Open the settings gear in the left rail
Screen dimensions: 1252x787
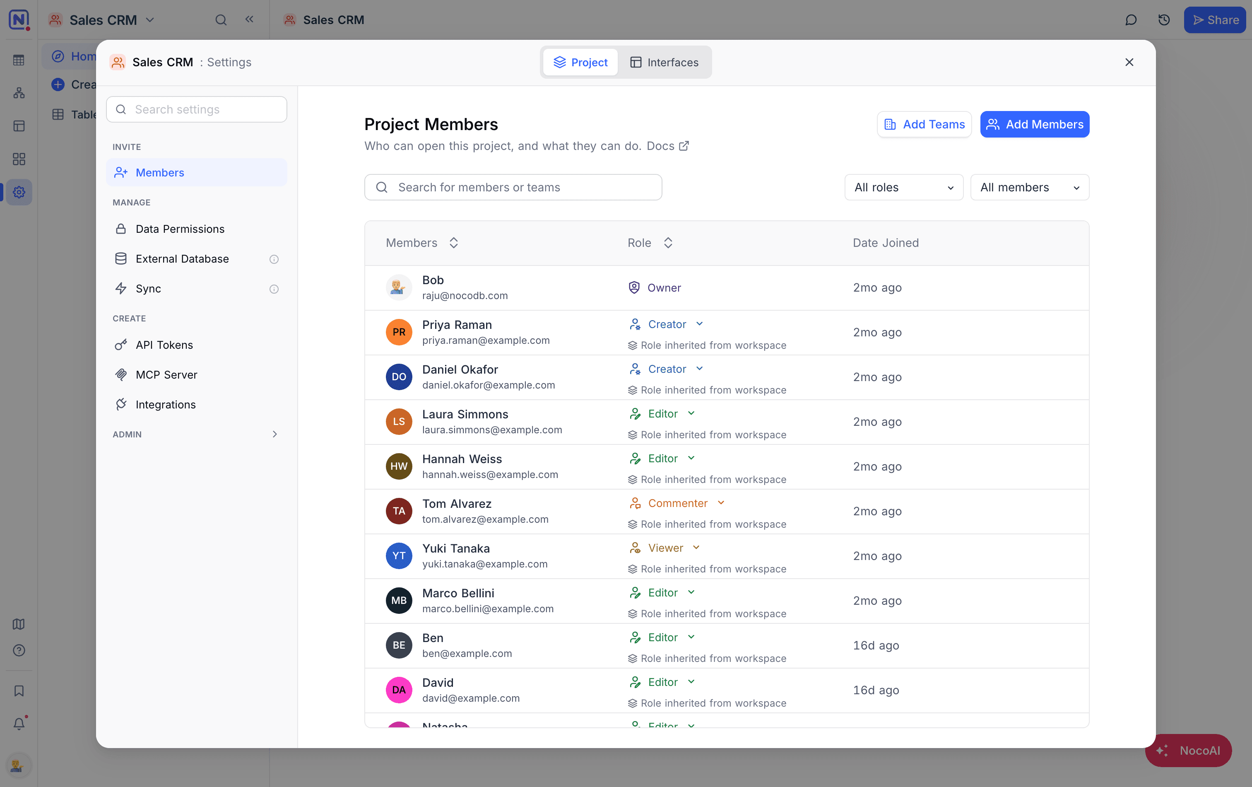pos(19,192)
